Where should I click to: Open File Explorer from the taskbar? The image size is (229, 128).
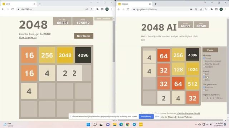tap(114, 124)
